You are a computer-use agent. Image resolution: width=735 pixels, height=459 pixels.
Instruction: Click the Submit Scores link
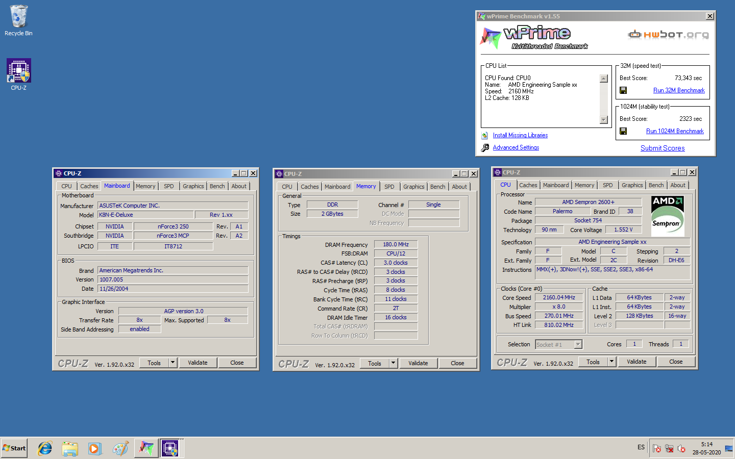pos(663,148)
